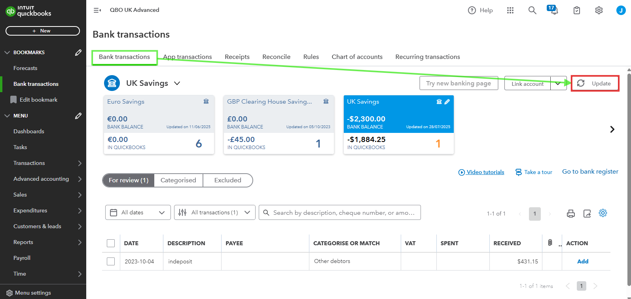Select the Euro Savings account card
The image size is (631, 299).
point(159,125)
